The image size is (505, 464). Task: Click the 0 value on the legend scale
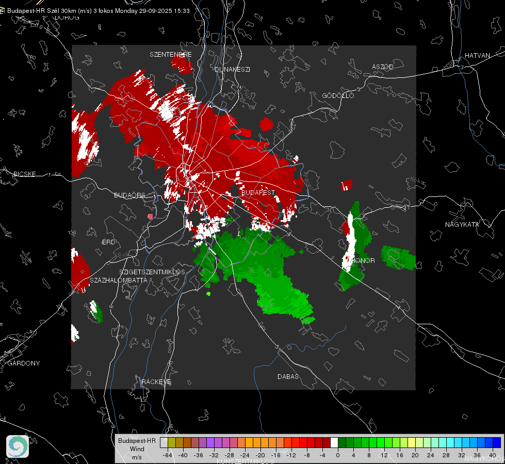(x=337, y=455)
